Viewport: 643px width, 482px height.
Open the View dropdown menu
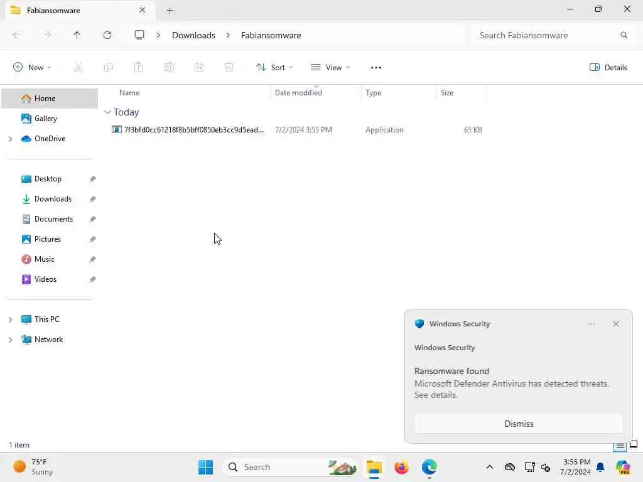pos(330,67)
